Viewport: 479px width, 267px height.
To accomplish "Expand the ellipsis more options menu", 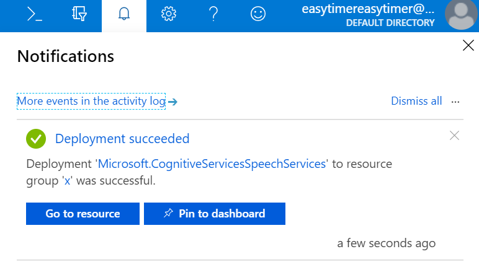I will (456, 102).
